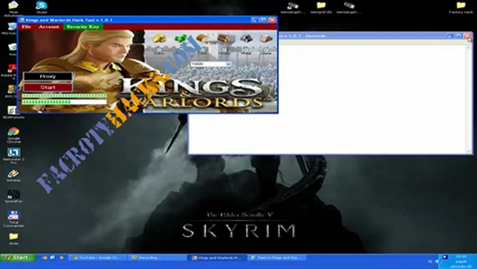Click the fully filled green progress bar
The image size is (477, 269).
click(64, 96)
